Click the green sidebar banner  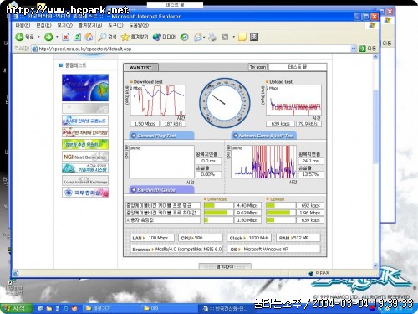tap(85, 144)
